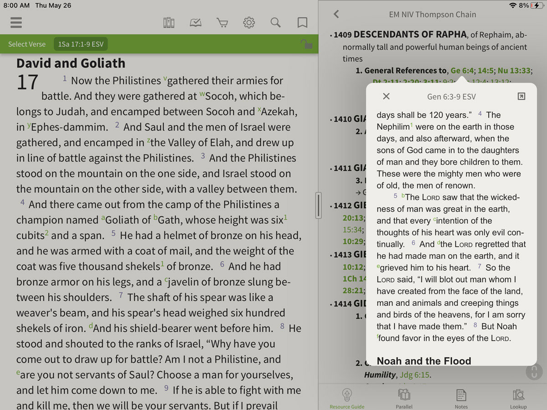Tap cross-reference w before Socoh
This screenshot has width=547, height=410.
pyautogui.click(x=202, y=94)
